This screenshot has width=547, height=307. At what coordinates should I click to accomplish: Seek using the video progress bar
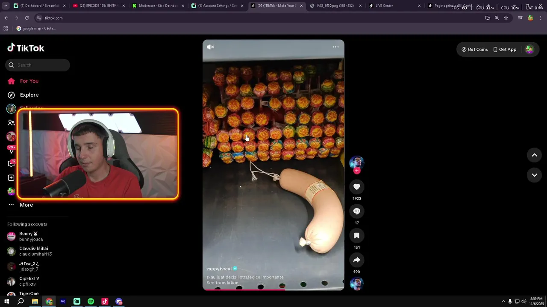click(x=273, y=290)
